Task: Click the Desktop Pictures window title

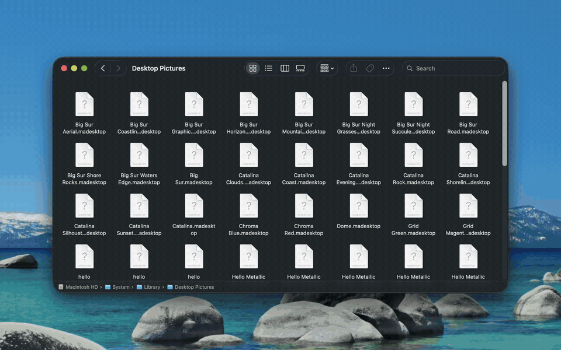Action: point(158,68)
